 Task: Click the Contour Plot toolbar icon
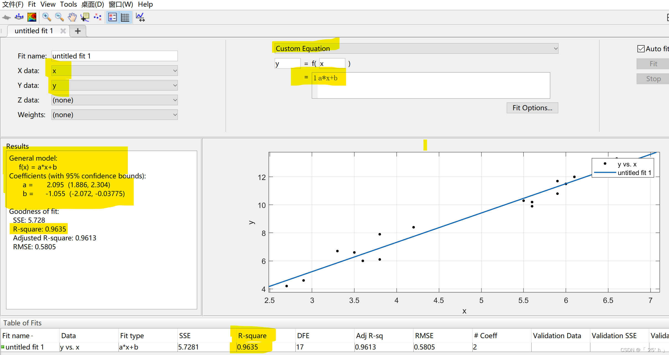coord(32,17)
